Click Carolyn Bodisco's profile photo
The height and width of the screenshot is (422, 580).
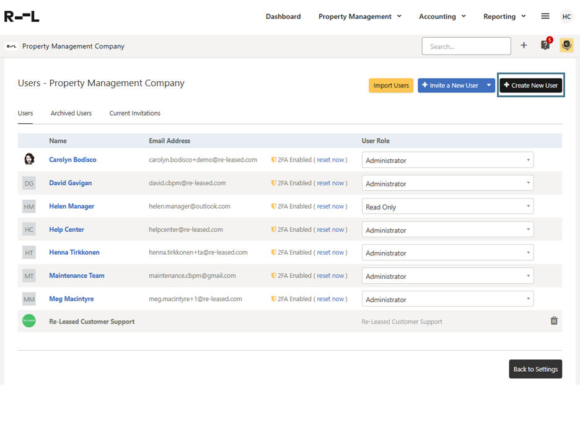pos(29,160)
